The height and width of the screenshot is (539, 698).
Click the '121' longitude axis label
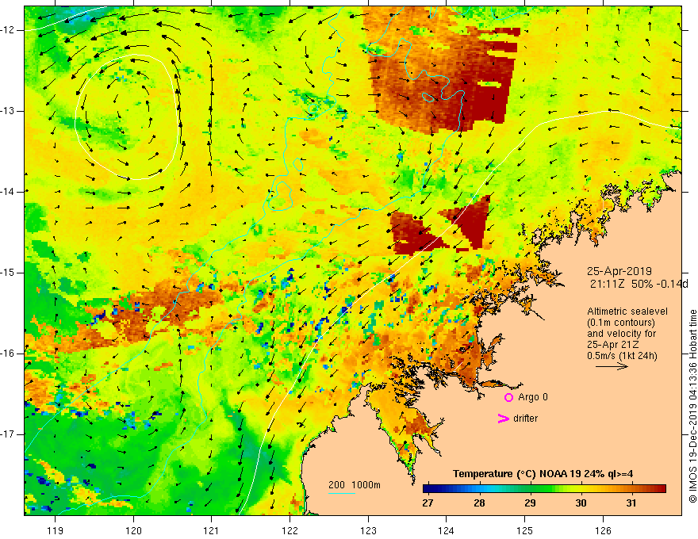click(212, 530)
